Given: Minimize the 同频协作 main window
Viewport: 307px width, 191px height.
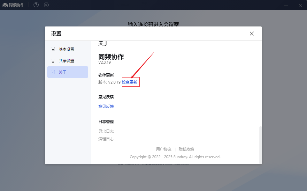Looking at the screenshot, I should [x=287, y=5].
